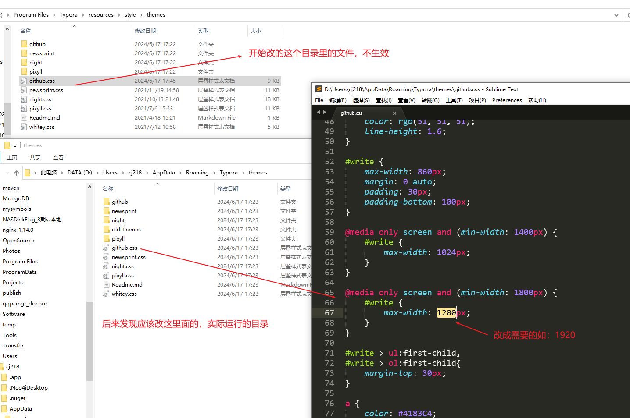The width and height of the screenshot is (630, 418).
Task: Click github folder icon in Program Files themes
Action: point(24,44)
